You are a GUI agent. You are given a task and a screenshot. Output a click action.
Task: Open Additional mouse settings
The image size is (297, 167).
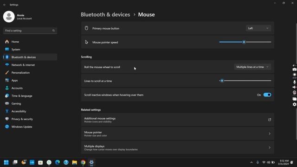(x=177, y=120)
